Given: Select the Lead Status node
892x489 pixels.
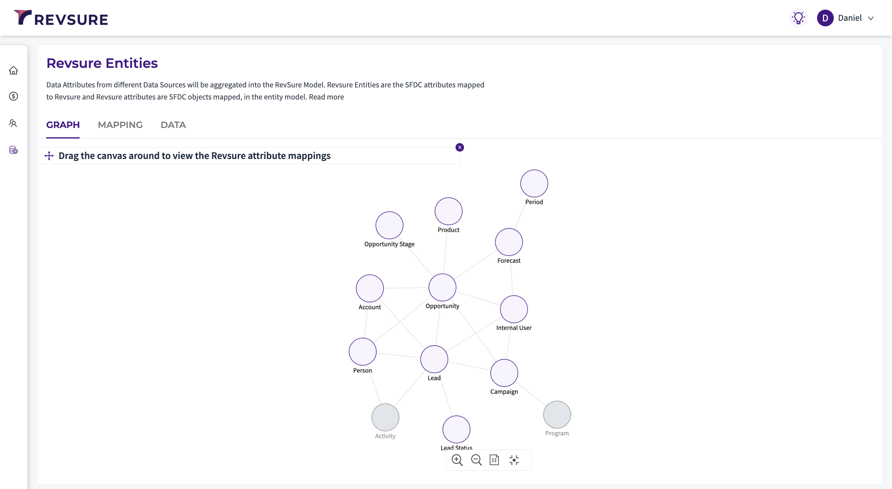Looking at the screenshot, I should 457,430.
